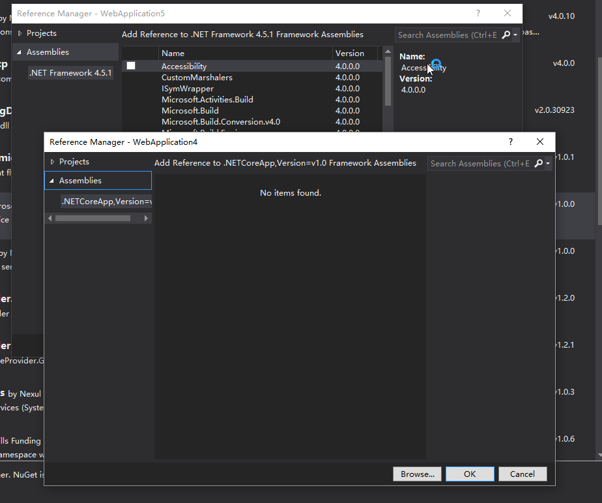This screenshot has height=503, width=602.
Task: Expand Projects node in WebApplication4 dialog
Action: click(x=52, y=162)
